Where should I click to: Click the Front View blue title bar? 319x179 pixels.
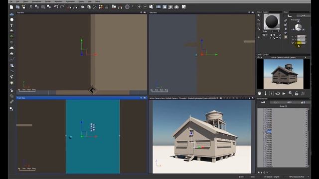tap(82, 98)
